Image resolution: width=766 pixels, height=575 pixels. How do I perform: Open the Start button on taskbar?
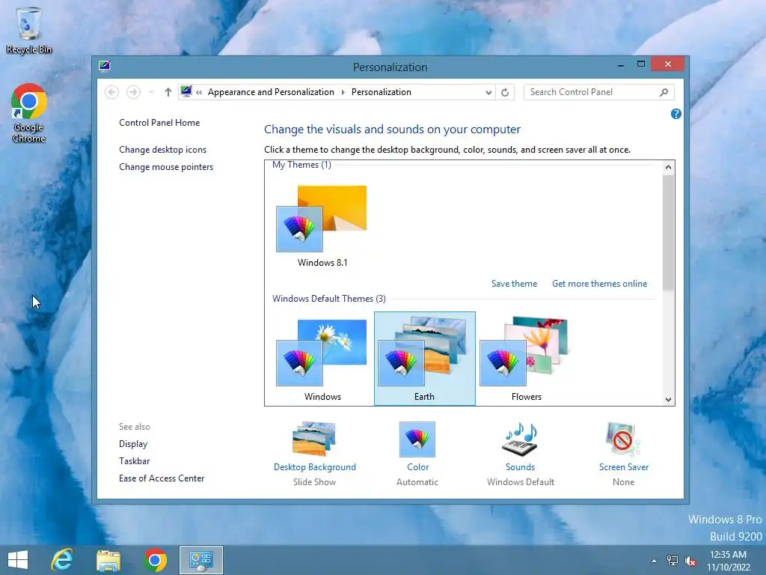click(18, 560)
